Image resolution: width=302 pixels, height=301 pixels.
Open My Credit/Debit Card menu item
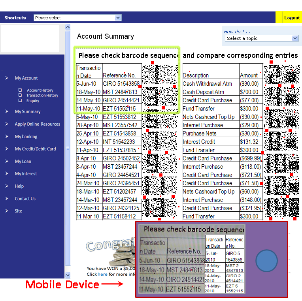tap(36, 149)
